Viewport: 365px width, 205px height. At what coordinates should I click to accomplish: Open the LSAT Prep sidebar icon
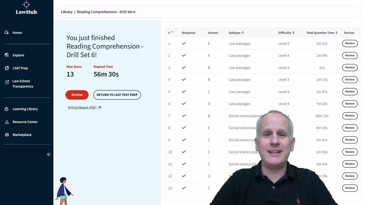click(7, 68)
